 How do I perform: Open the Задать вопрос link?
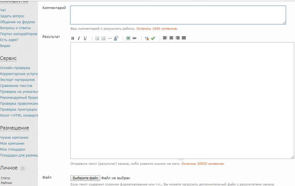(x=12, y=16)
